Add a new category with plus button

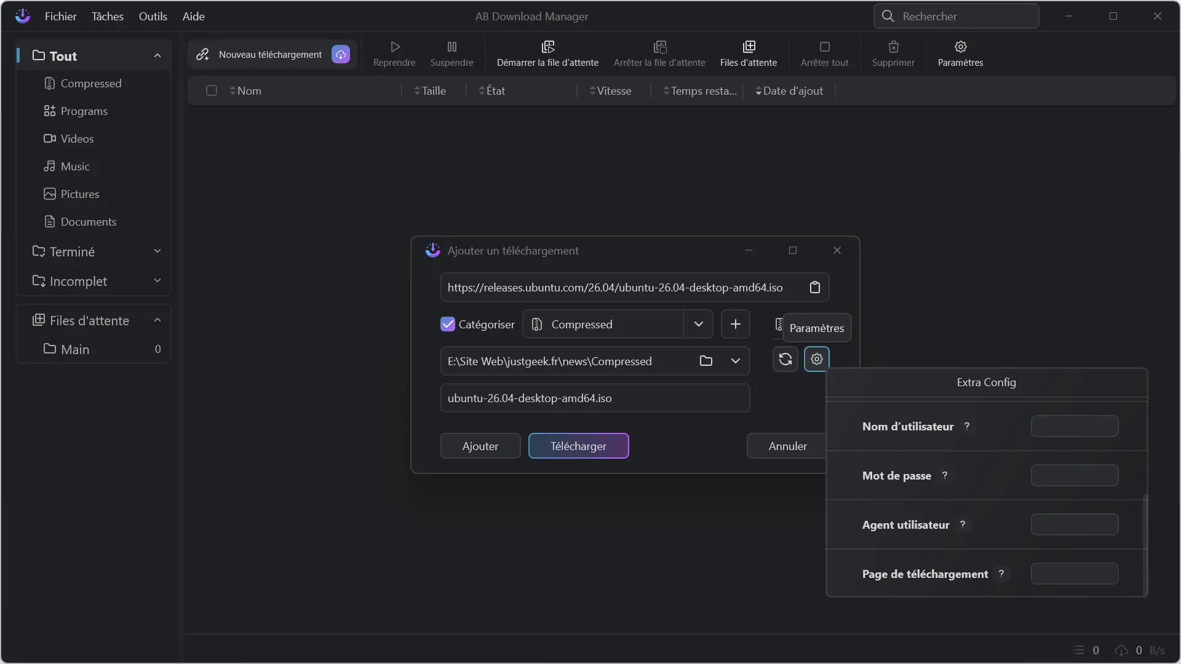tap(736, 324)
